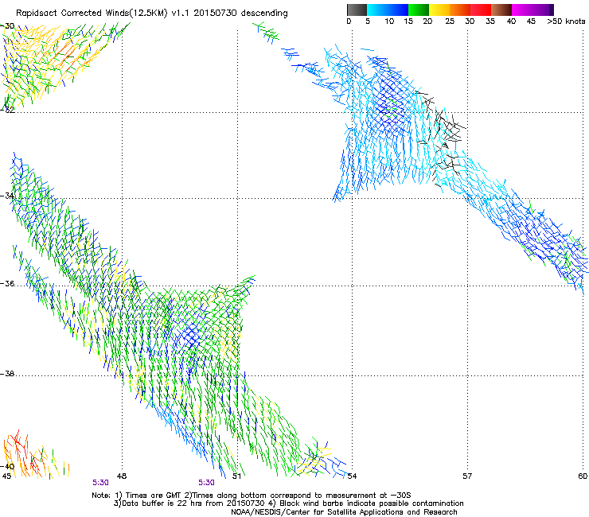Viewport: 589px width, 517px height.
Task: Pick the brown 35–40 knots color bar segment
Action: click(501, 10)
